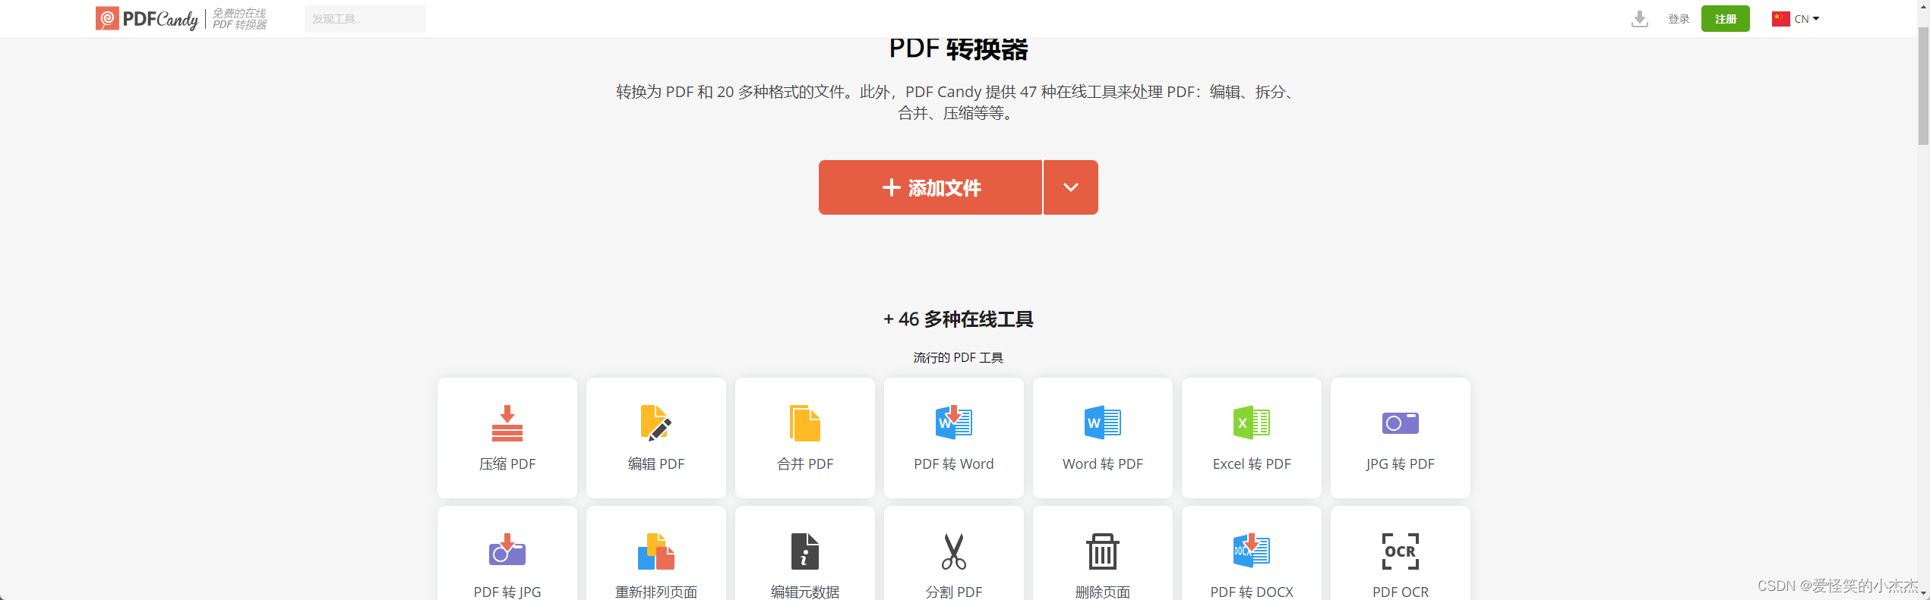
Task: Click the 合并 PDF label
Action: tap(805, 464)
